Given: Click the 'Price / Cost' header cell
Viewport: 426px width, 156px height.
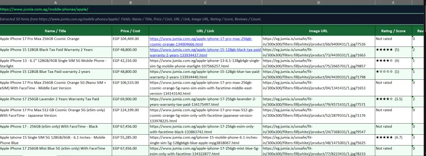Looking at the screenshot, I should (x=130, y=31).
